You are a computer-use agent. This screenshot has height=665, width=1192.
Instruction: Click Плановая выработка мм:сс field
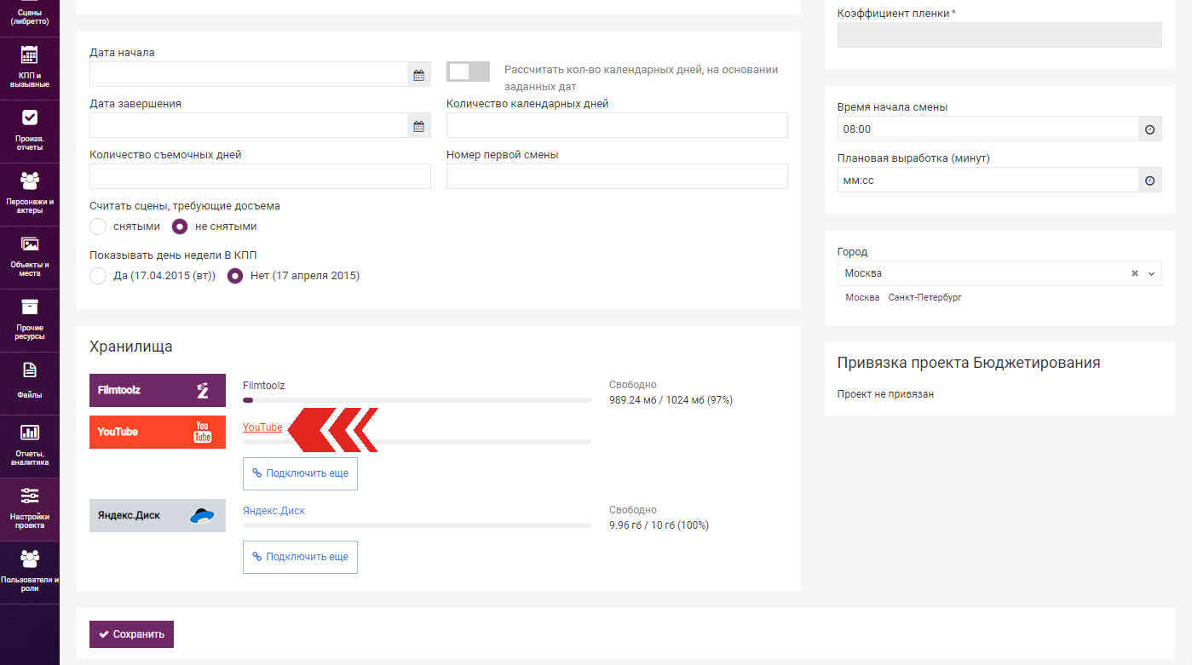988,181
